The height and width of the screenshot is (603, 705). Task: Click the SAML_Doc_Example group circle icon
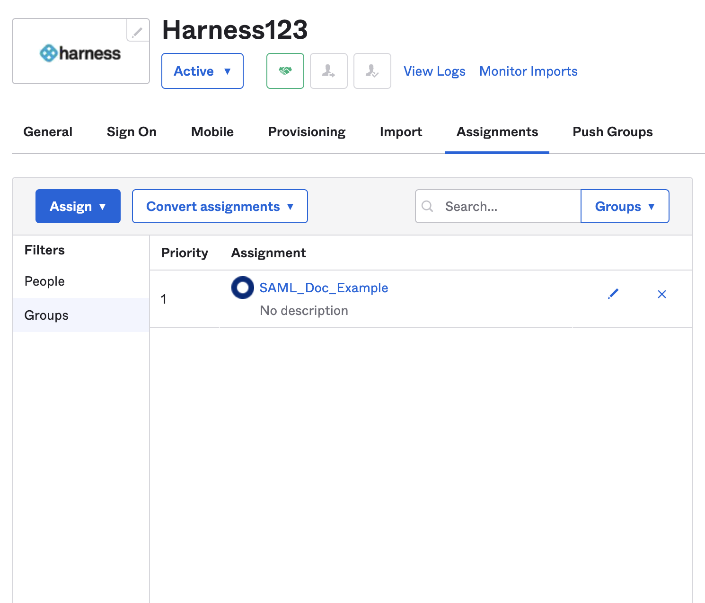[x=243, y=288]
